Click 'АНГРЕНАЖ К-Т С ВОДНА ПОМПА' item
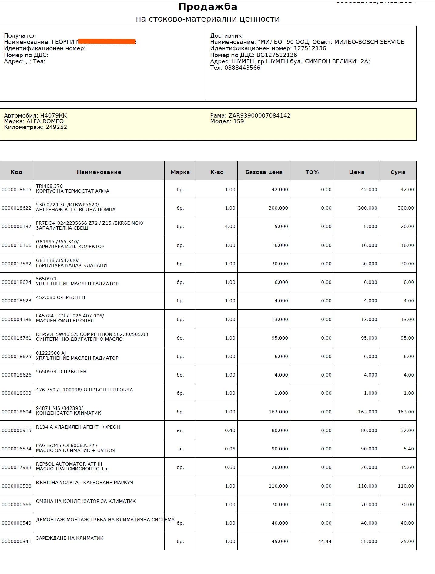This screenshot has width=435, height=574. coord(75,210)
